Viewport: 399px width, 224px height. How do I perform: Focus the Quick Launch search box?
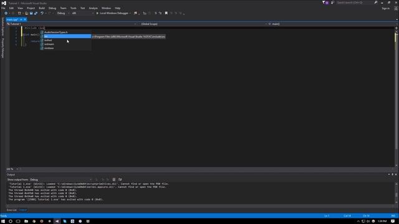pos(355,2)
